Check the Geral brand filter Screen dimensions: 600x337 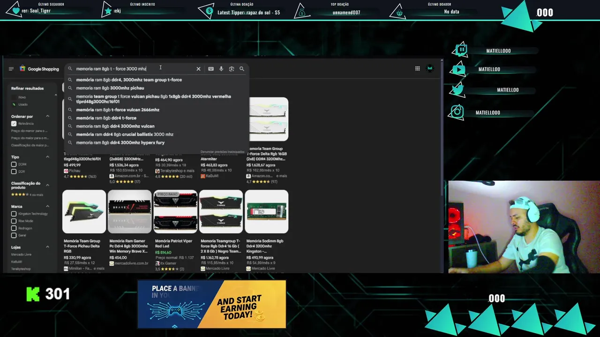click(14, 235)
